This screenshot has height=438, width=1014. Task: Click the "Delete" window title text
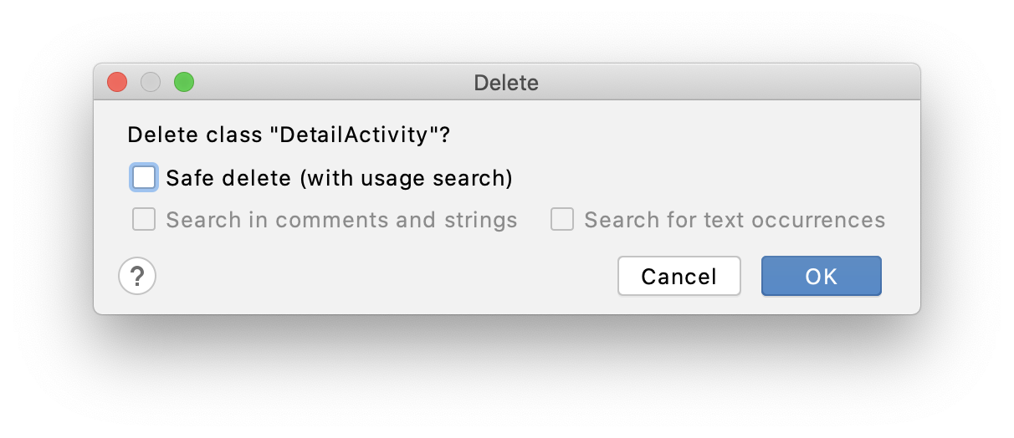(x=506, y=83)
